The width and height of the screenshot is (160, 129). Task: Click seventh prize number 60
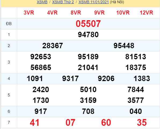106,123
